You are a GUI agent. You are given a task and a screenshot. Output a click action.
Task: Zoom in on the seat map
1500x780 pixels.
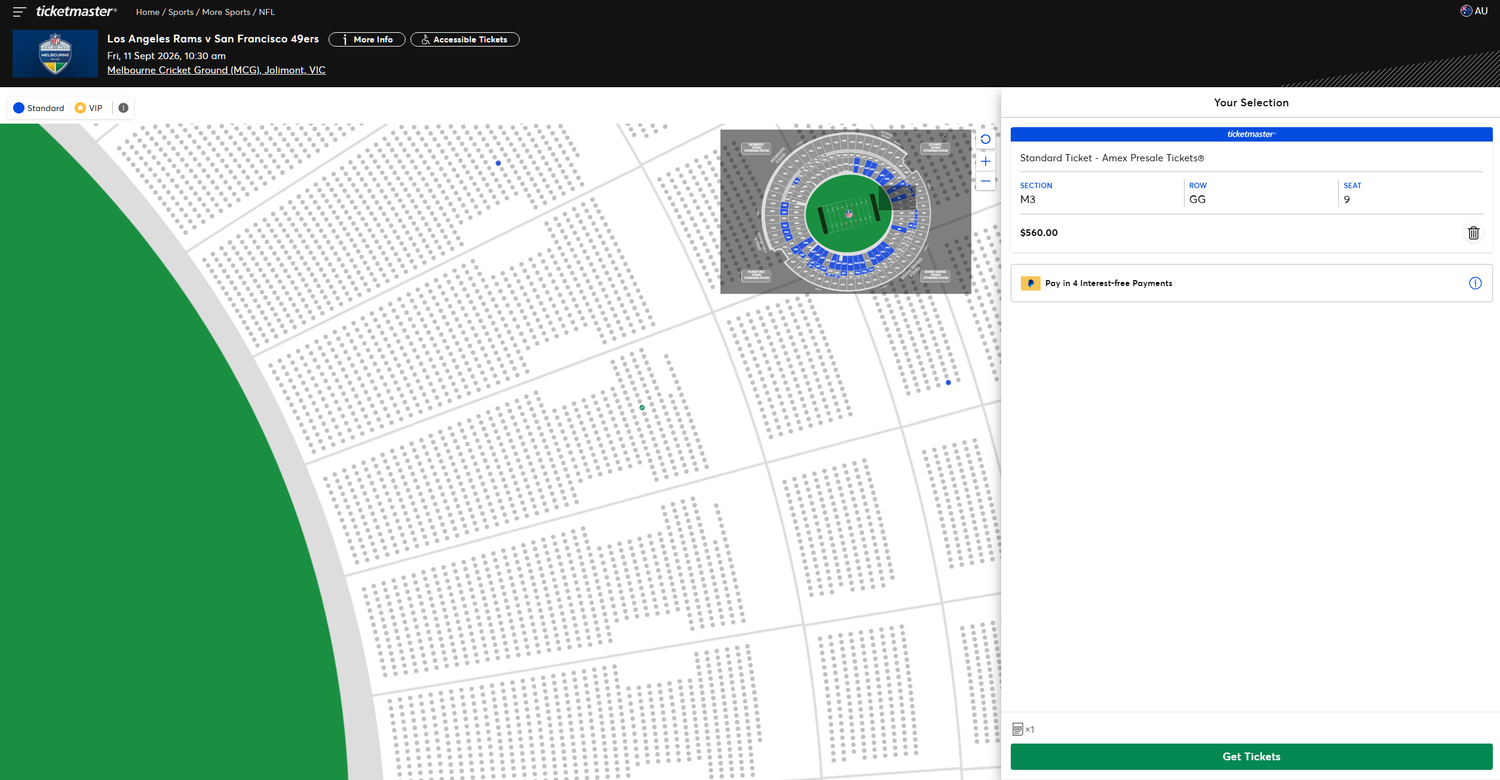[x=986, y=162]
